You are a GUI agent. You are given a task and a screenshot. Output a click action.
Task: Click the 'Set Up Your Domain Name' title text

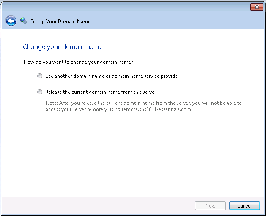60,21
